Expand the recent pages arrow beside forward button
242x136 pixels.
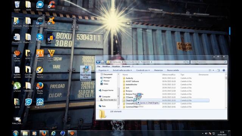tap(105, 62)
